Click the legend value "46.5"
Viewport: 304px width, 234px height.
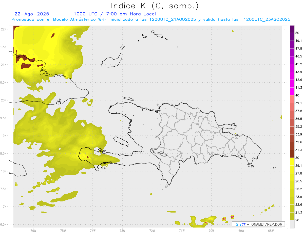click(299, 56)
